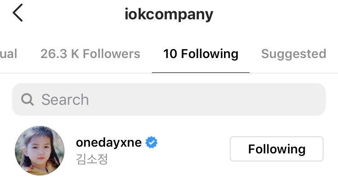Tap the magnifying glass search icon
The width and height of the screenshot is (338, 184).
27,99
